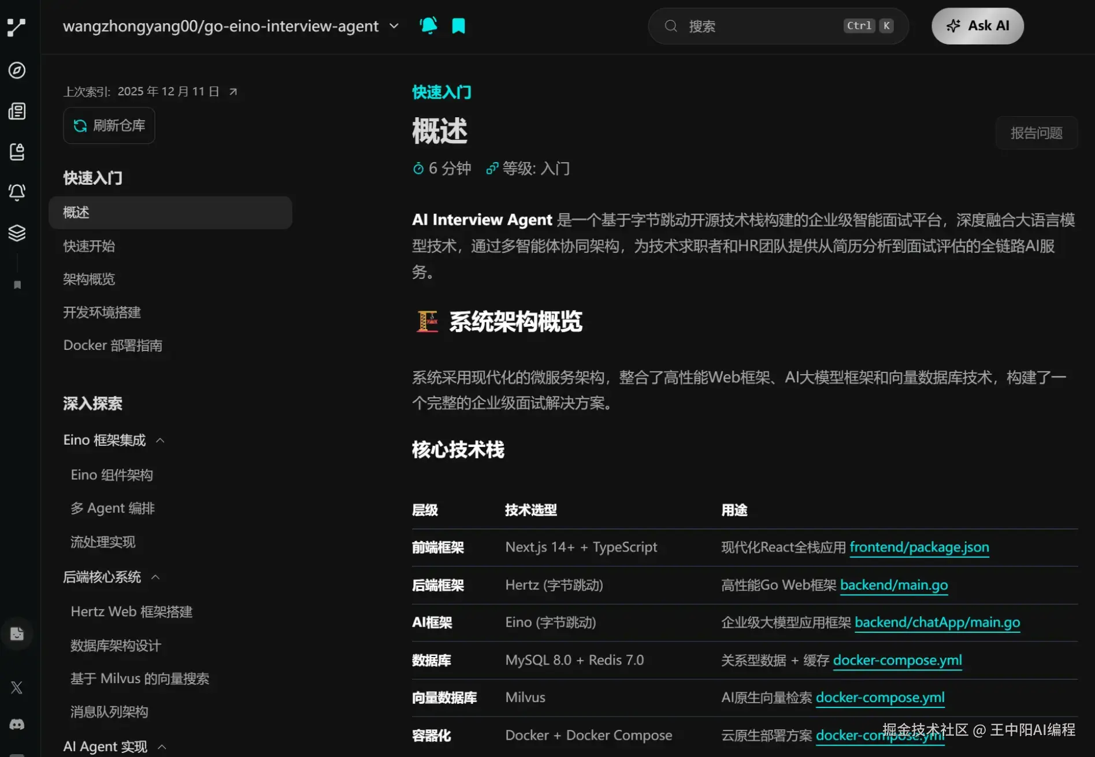
Task: Open the compass explore icon
Action: (x=17, y=70)
